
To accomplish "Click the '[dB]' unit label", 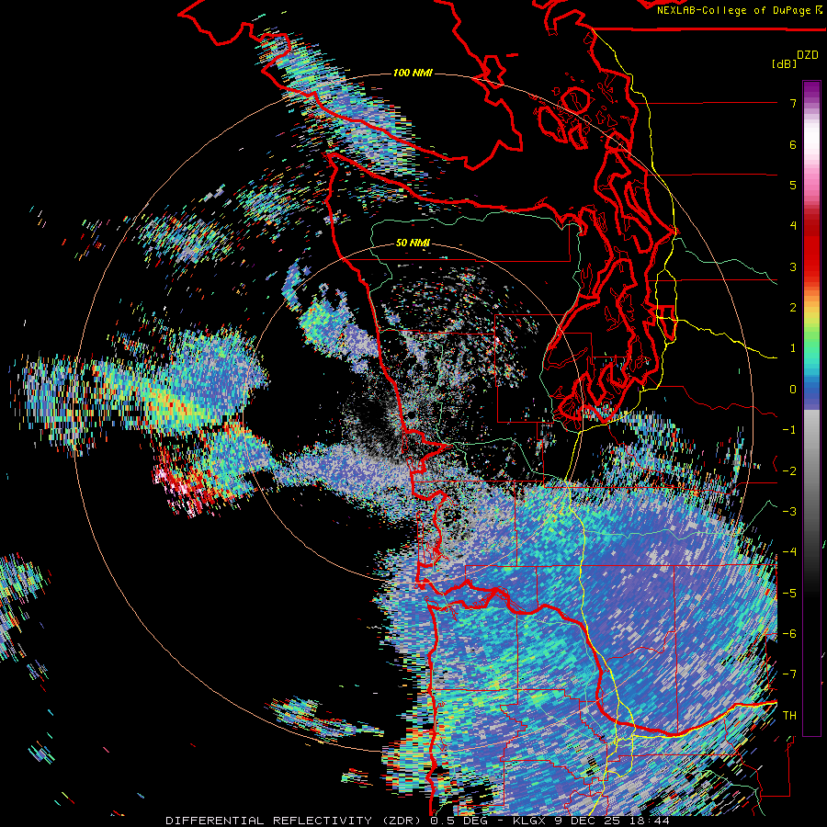I will (x=784, y=63).
